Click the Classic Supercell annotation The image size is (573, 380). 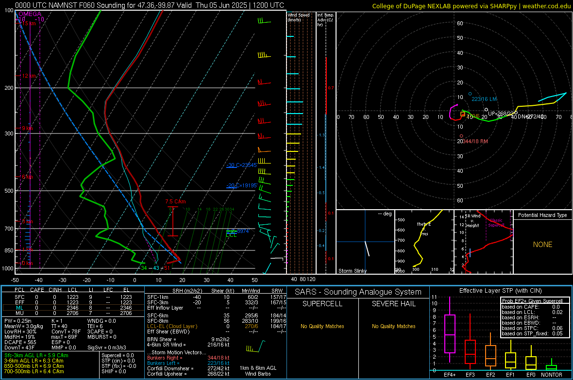tap(496, 223)
